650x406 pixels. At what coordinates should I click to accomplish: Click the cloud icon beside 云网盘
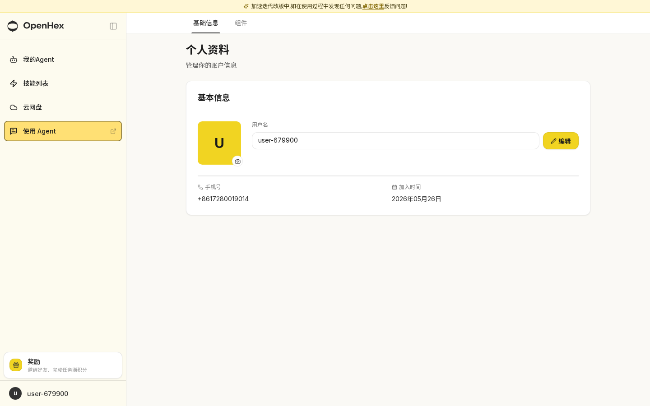coord(14,107)
